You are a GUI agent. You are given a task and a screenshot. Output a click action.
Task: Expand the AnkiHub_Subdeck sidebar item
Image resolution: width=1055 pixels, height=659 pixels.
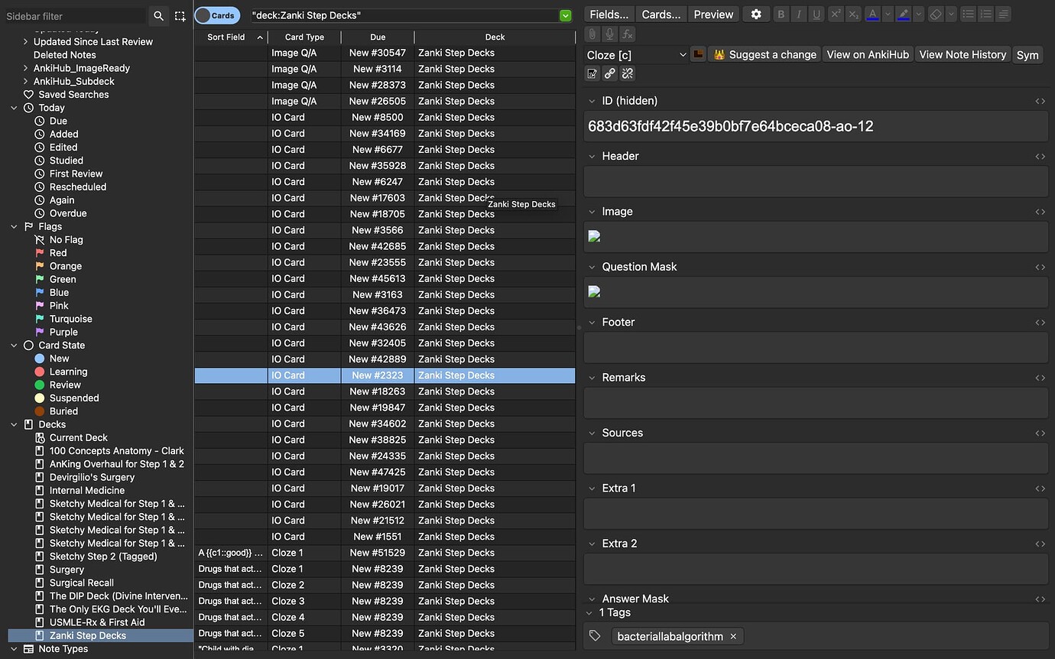pos(25,81)
